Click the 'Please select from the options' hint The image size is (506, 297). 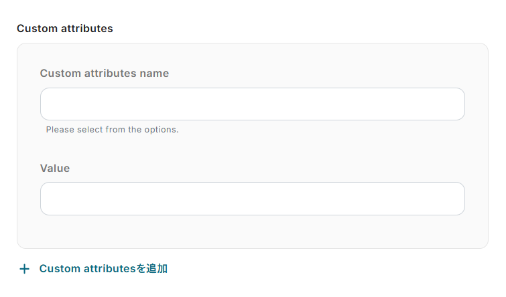[112, 130]
